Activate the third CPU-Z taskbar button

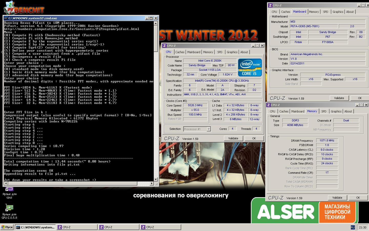pyautogui.click(x=161, y=227)
